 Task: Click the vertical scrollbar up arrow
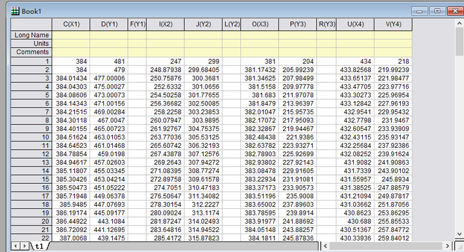pyautogui.click(x=459, y=23)
